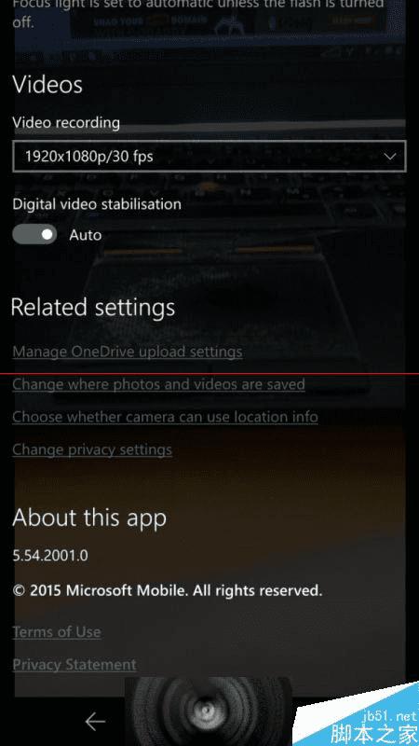
Task: Tap the back arrow icon
Action: [95, 722]
